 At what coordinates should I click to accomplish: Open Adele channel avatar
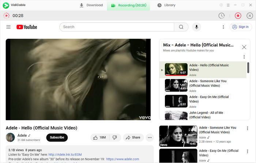click(10, 137)
